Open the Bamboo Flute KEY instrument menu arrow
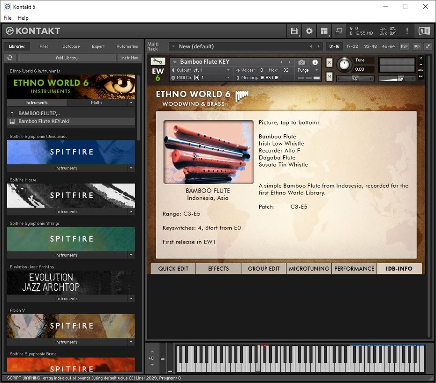Screen dimensions: 436x383 point(174,62)
